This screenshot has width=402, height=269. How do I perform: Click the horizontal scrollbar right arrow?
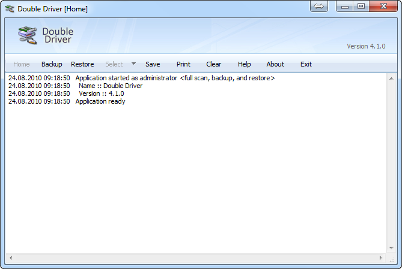click(x=381, y=258)
